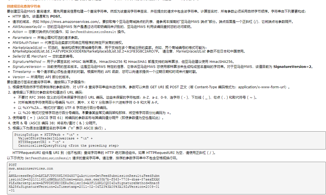Click code line "ValueOfHostHeaderInLowercase"
The image size is (326, 195).
coord(55,138)
